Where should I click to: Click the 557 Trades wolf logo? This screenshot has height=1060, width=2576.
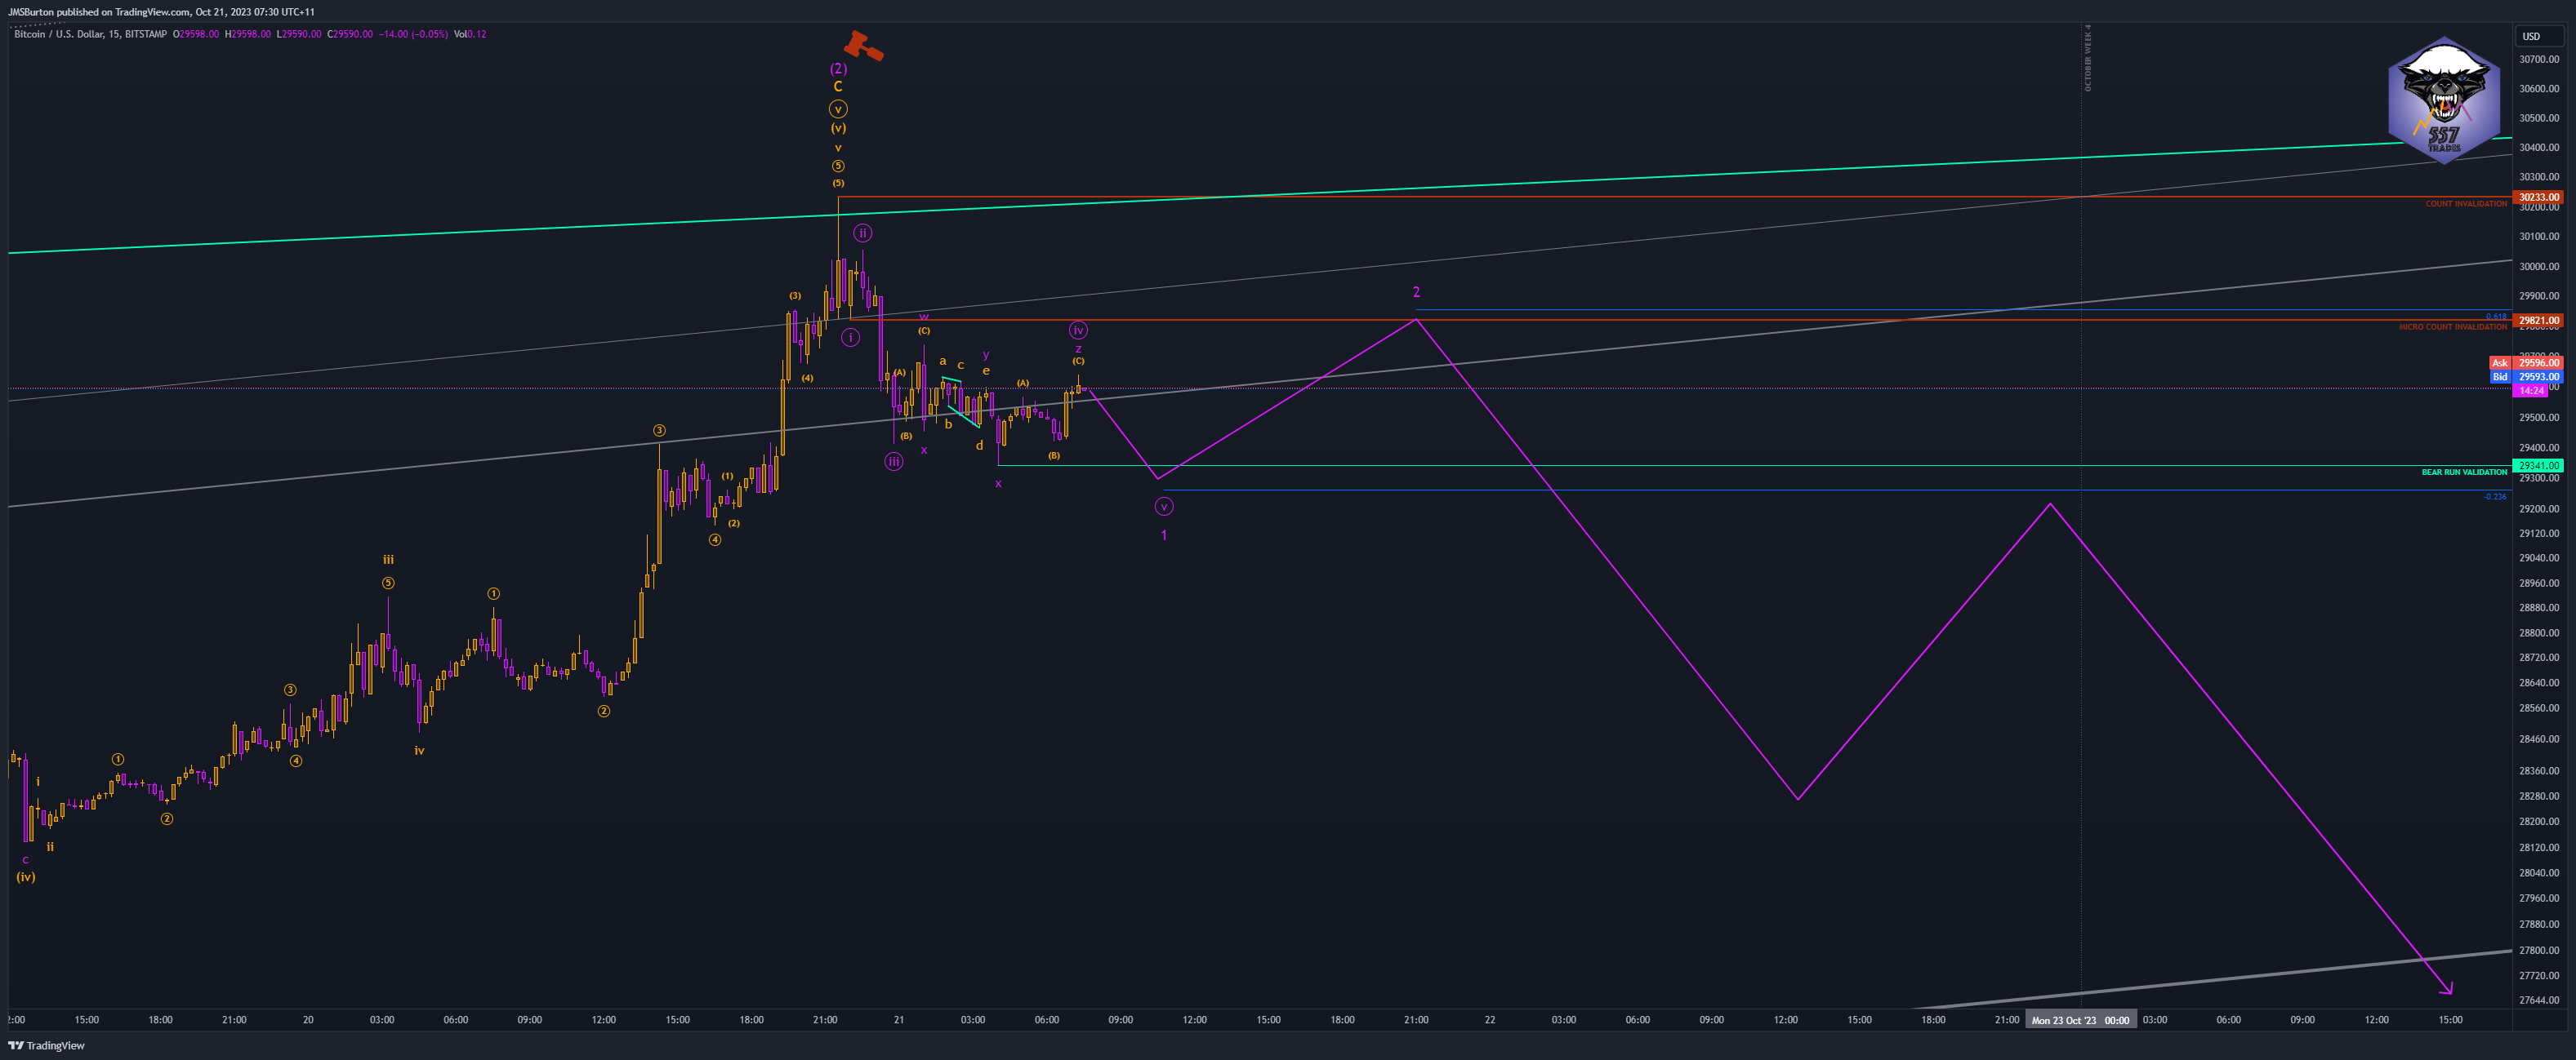click(x=2444, y=100)
